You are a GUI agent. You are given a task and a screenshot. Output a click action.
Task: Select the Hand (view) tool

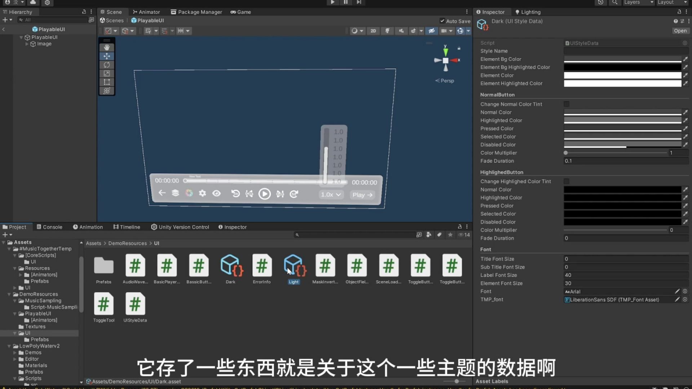coord(107,47)
